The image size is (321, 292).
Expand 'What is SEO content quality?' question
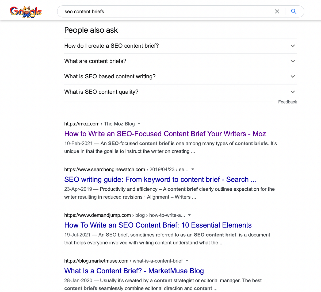tap(181, 92)
